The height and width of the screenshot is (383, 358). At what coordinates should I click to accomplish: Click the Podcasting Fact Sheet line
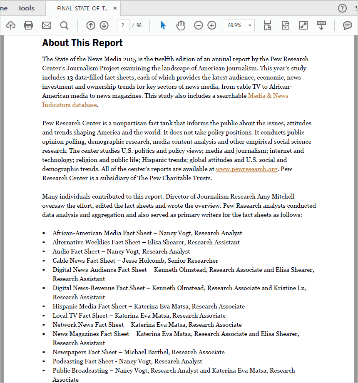coord(127,361)
